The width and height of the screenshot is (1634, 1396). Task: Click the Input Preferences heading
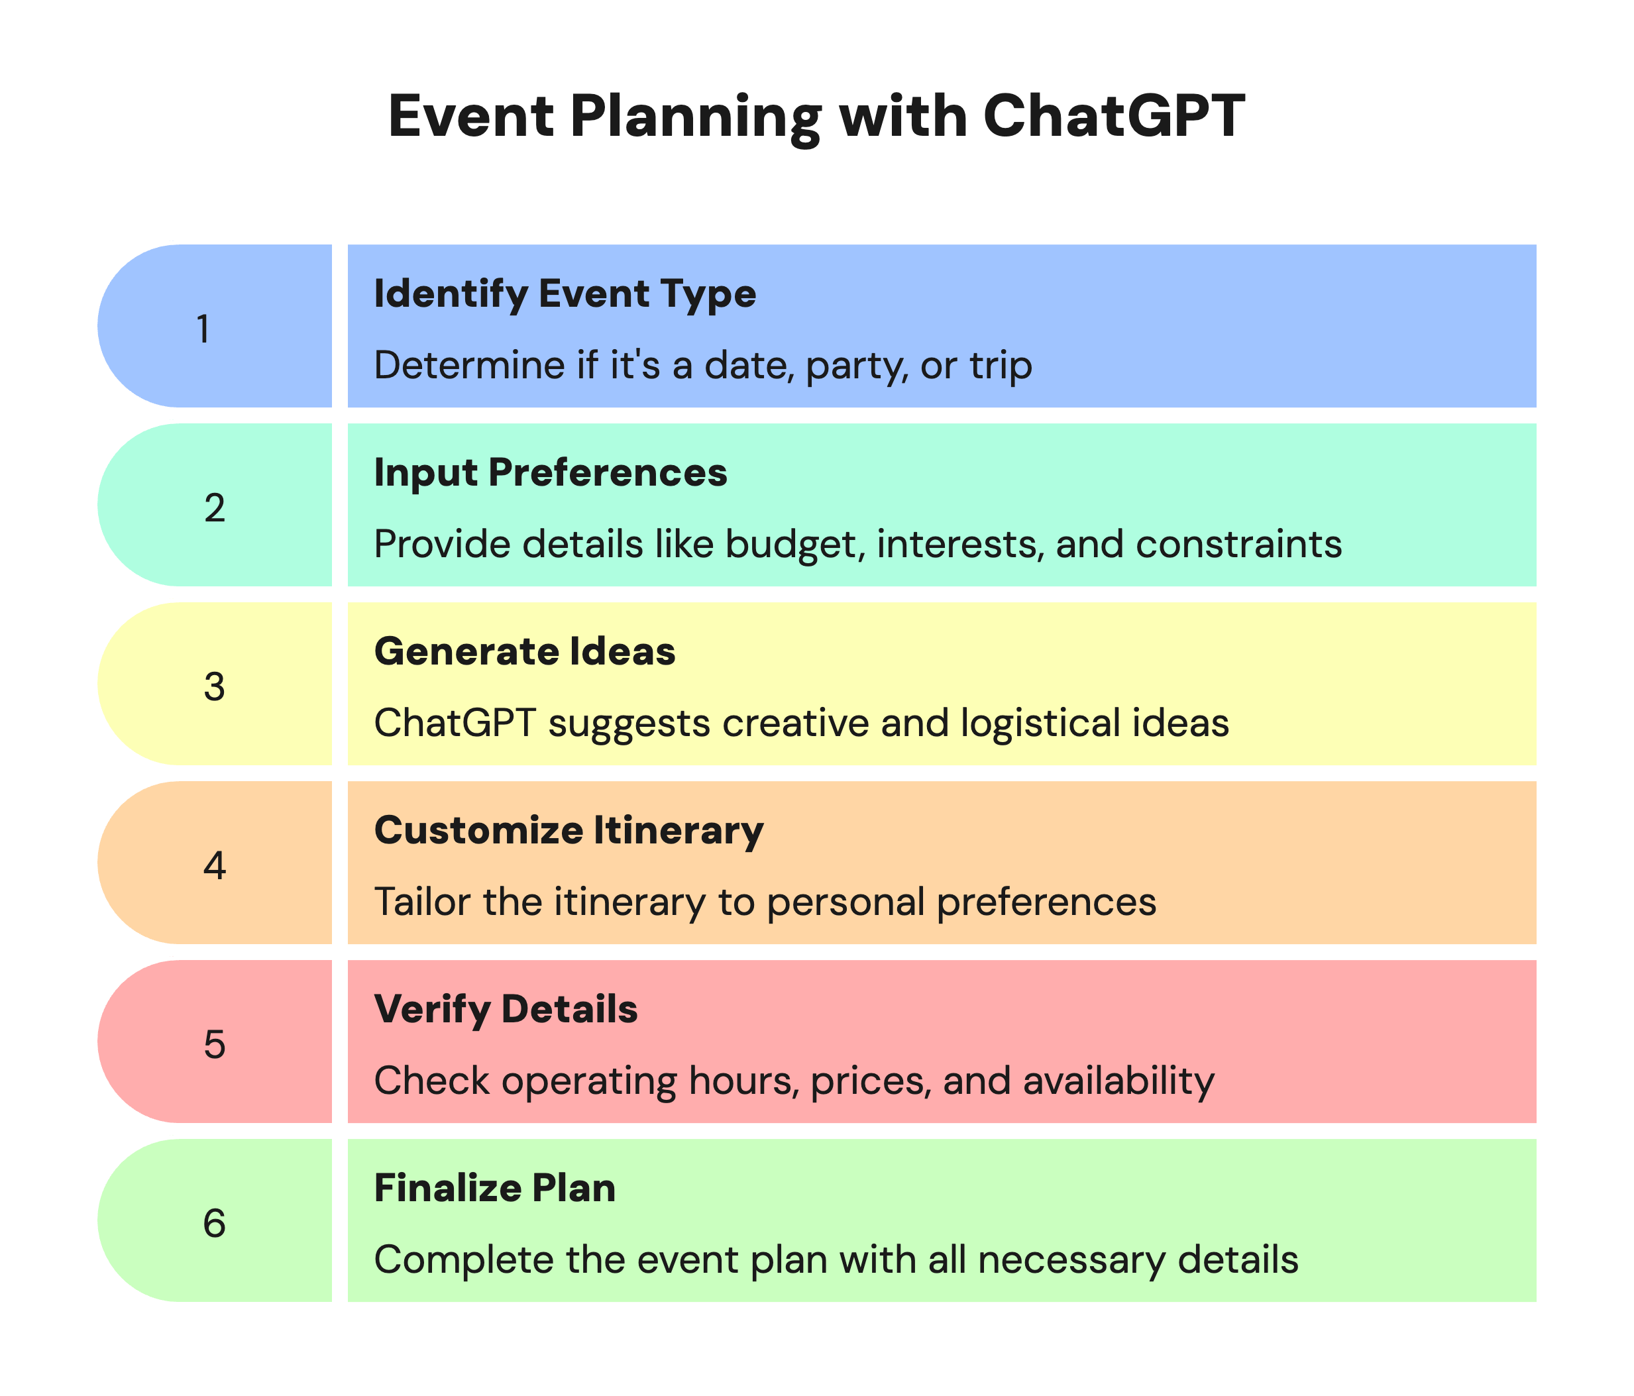click(551, 472)
